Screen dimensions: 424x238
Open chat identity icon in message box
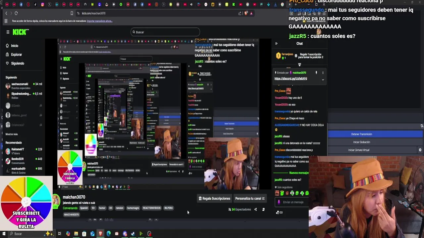pos(279,202)
